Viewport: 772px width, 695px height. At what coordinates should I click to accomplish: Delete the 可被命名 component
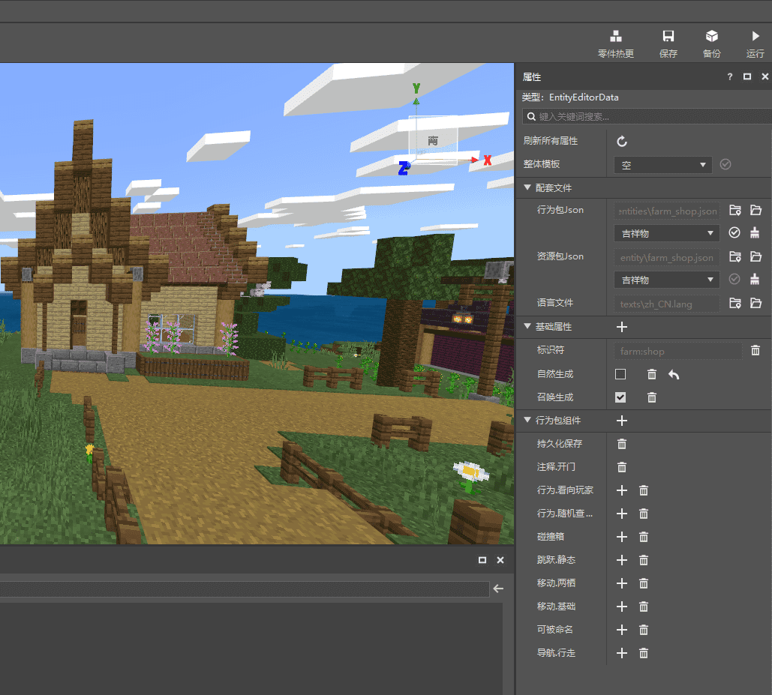point(644,630)
